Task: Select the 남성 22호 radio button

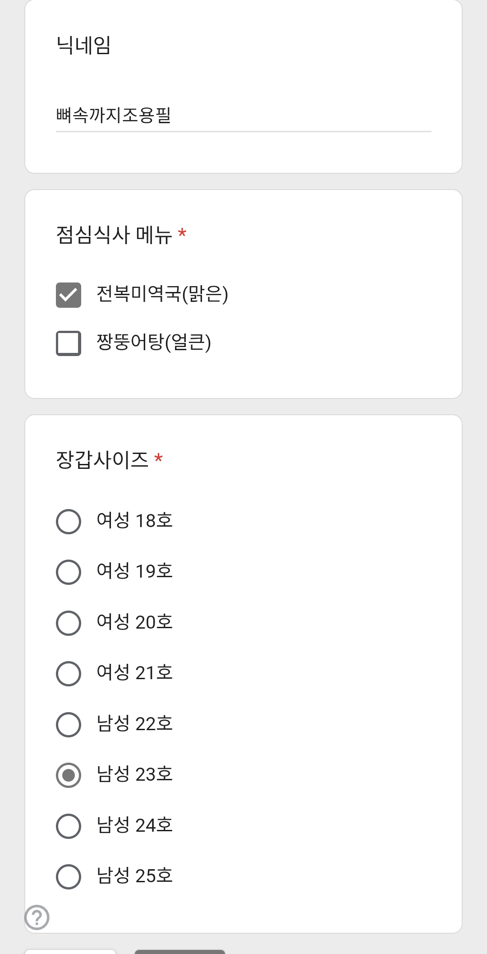Action: 69,725
